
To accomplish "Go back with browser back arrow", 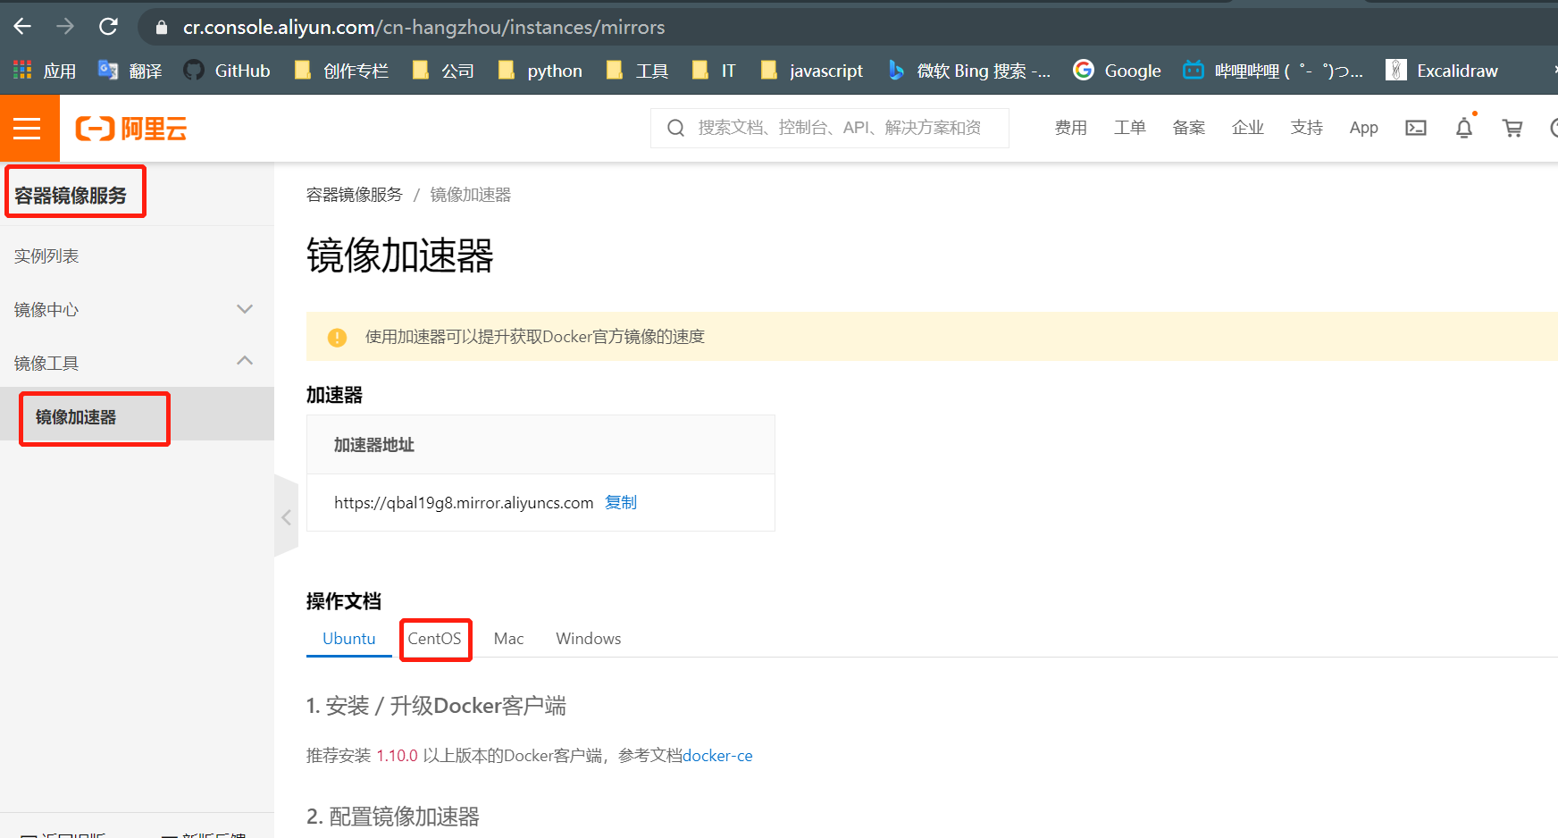I will point(22,27).
